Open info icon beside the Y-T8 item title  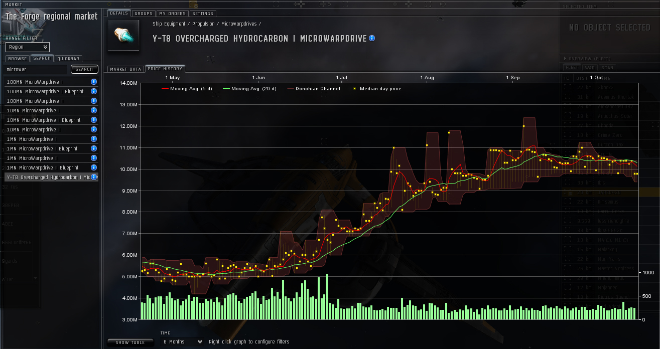coord(372,38)
